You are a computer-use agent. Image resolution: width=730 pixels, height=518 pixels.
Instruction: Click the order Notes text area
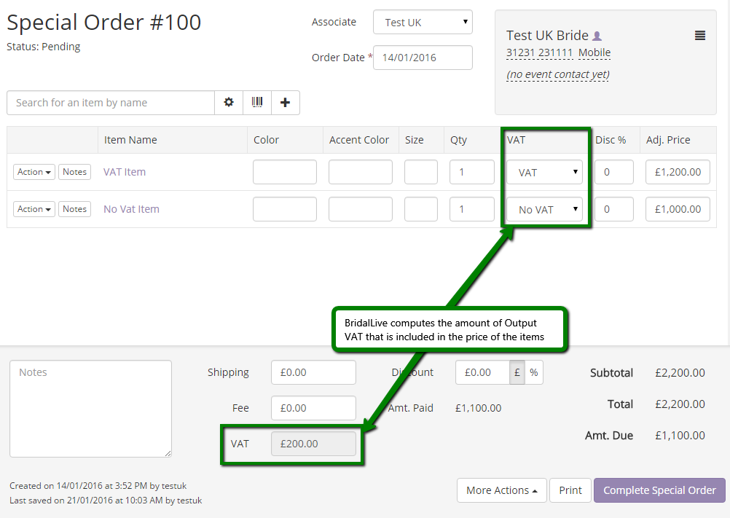pyautogui.click(x=91, y=409)
